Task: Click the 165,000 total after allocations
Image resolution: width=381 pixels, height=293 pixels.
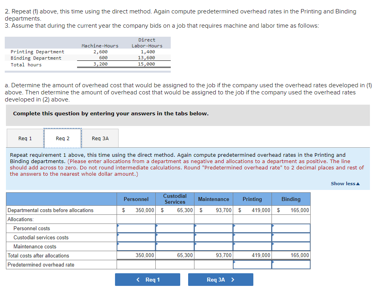Action: point(300,255)
